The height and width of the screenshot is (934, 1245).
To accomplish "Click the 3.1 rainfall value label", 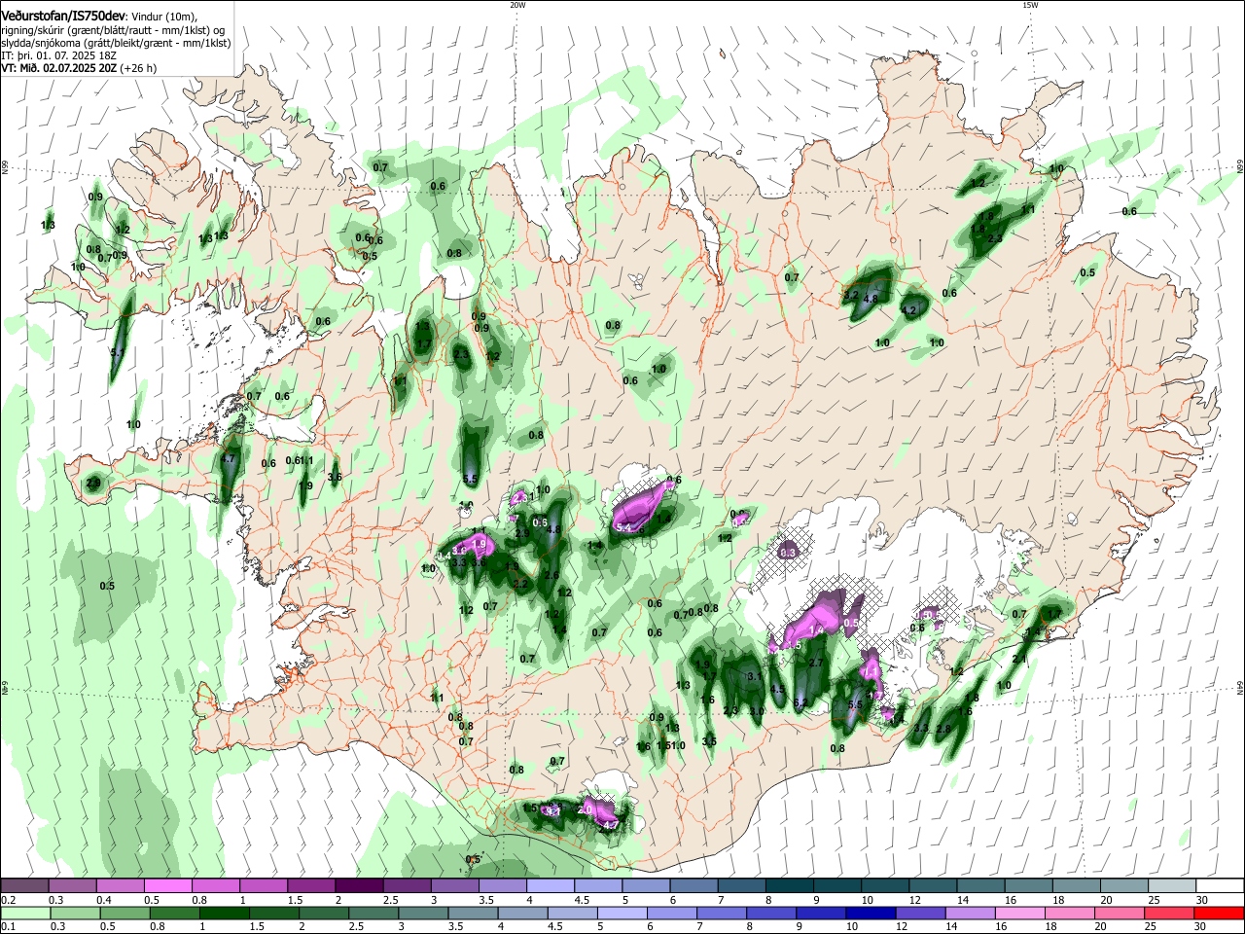I will (x=754, y=676).
